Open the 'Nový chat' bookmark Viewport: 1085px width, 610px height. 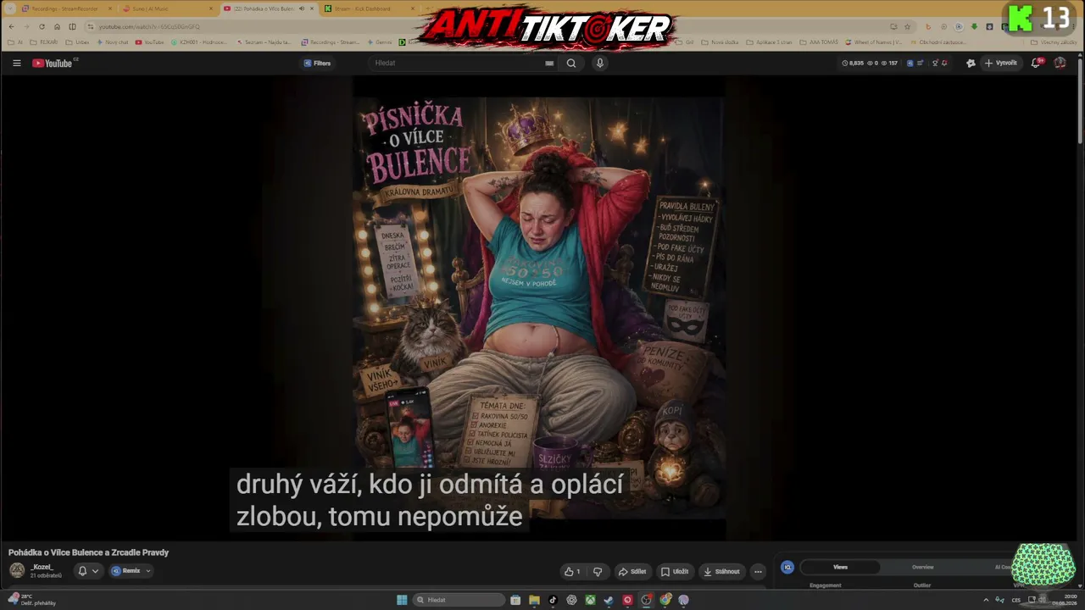tap(112, 42)
